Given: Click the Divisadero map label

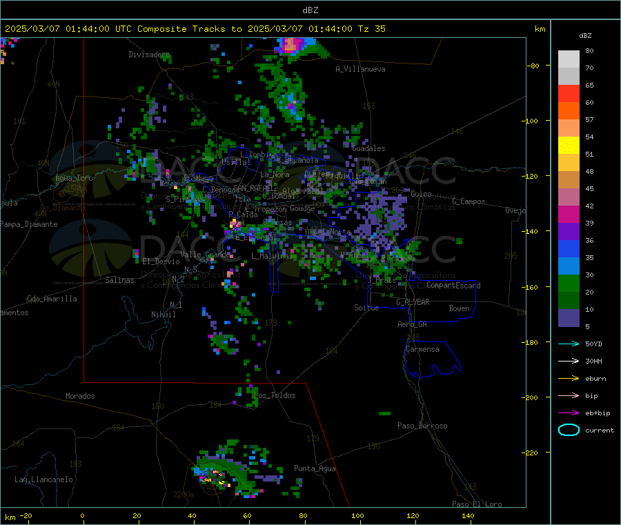Looking at the screenshot, I should (x=149, y=55).
